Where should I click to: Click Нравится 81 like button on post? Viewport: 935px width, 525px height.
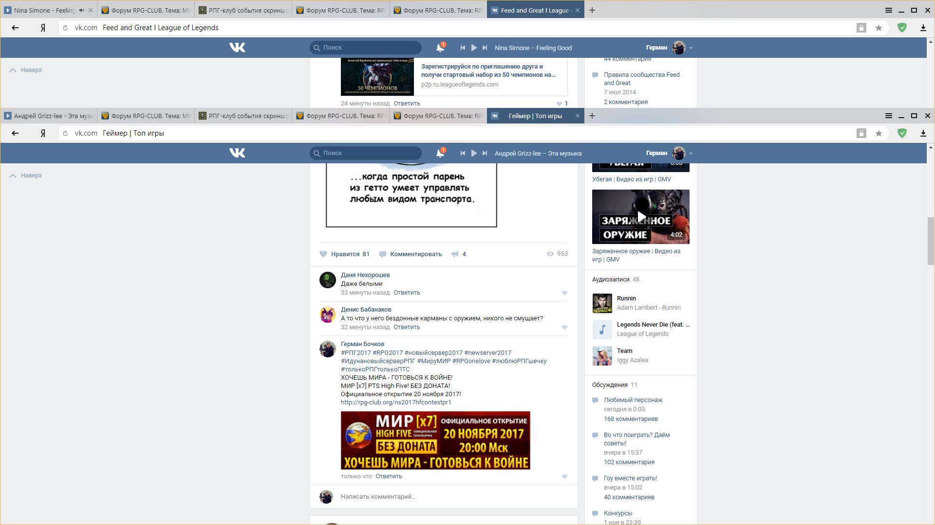[345, 254]
